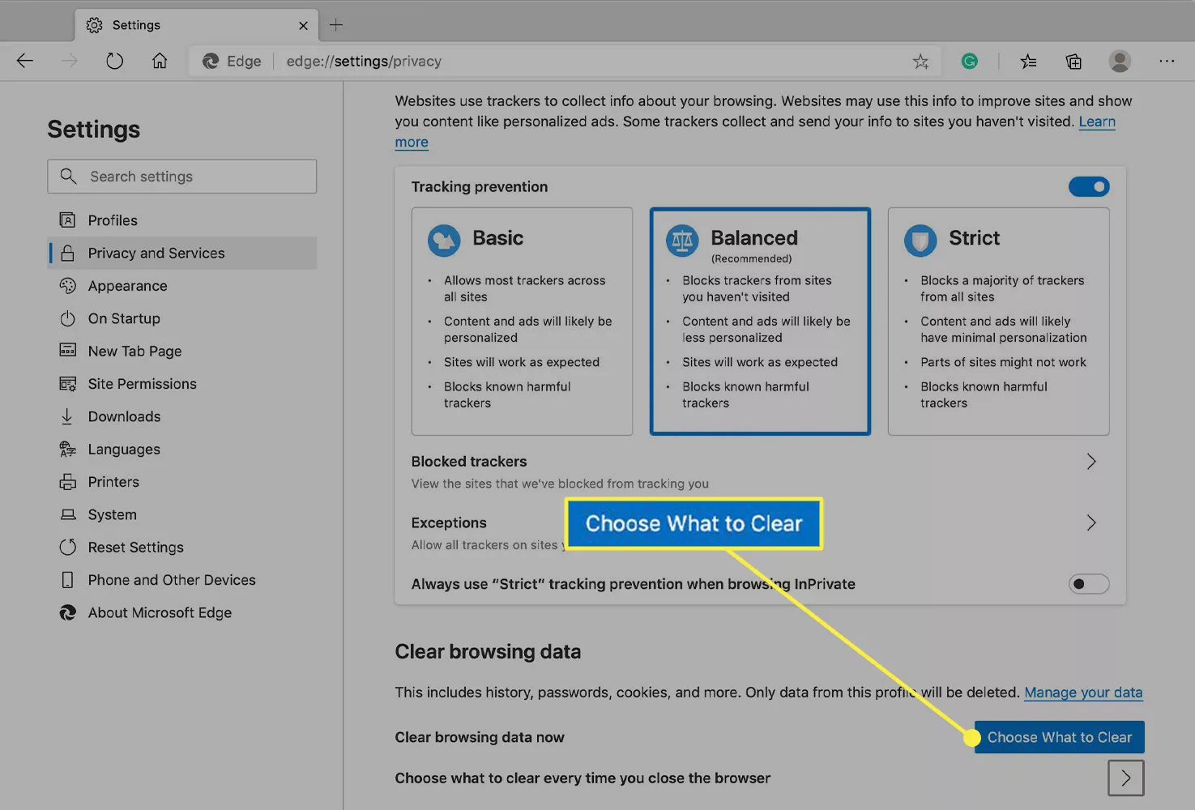Click the Clear browsing data heading
The width and height of the screenshot is (1195, 810).
point(488,652)
